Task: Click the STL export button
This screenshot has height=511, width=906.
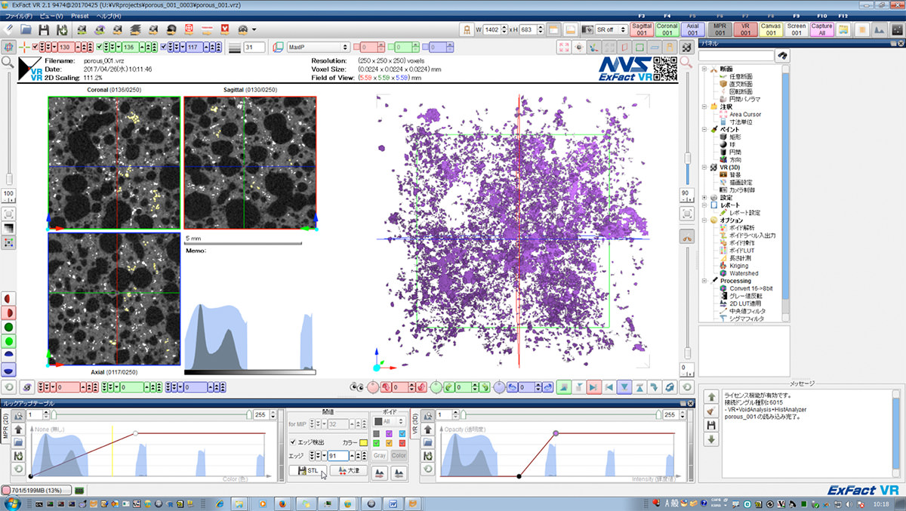Action: 307,471
